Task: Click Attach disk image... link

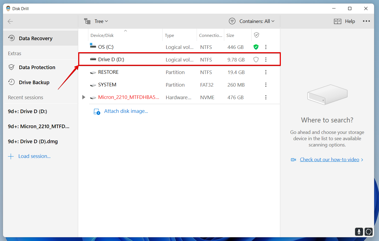Action: (126, 111)
